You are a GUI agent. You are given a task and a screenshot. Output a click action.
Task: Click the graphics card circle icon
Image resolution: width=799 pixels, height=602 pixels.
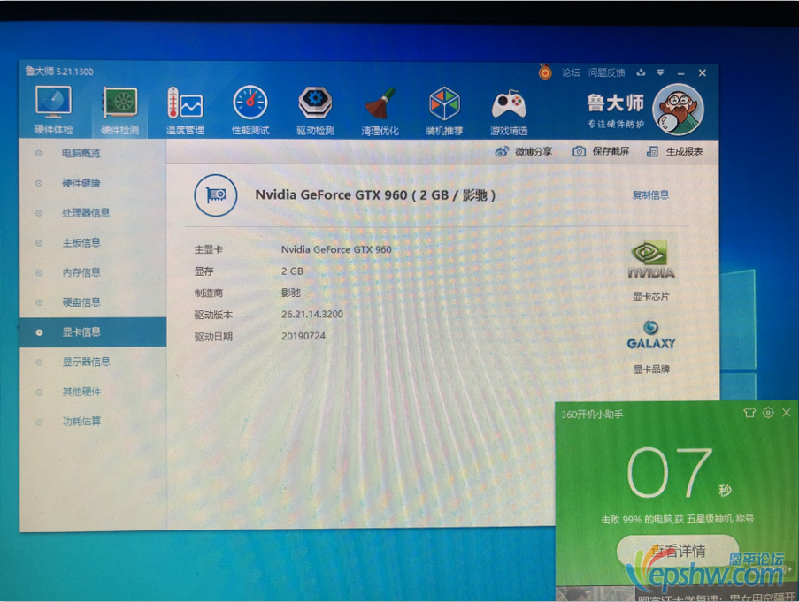[216, 195]
